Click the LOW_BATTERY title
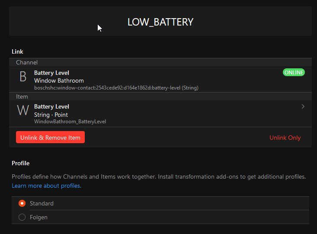 click(x=160, y=22)
